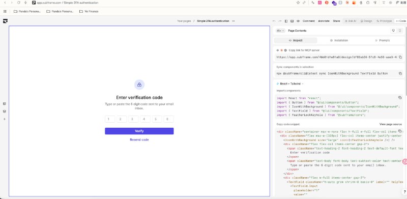The height and width of the screenshot is (199, 407).
Task: Switch to the Installation tab
Action: tap(339, 41)
